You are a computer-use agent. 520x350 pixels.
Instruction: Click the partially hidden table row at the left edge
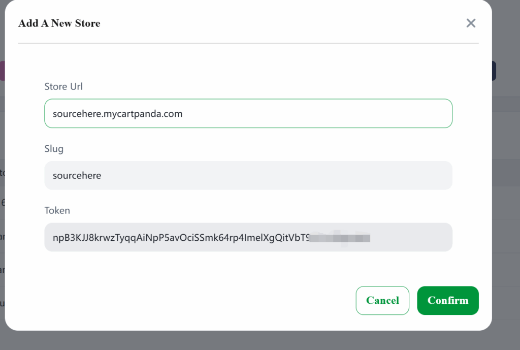point(3,173)
